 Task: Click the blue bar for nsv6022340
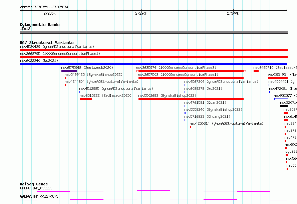[x=154, y=64]
